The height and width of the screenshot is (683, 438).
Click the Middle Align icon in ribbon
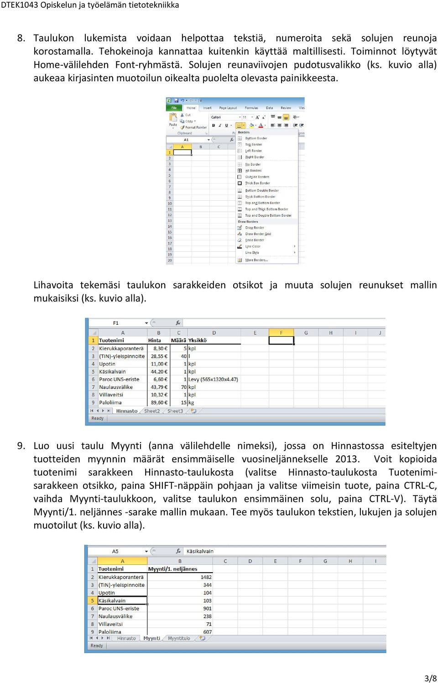coord(279,117)
